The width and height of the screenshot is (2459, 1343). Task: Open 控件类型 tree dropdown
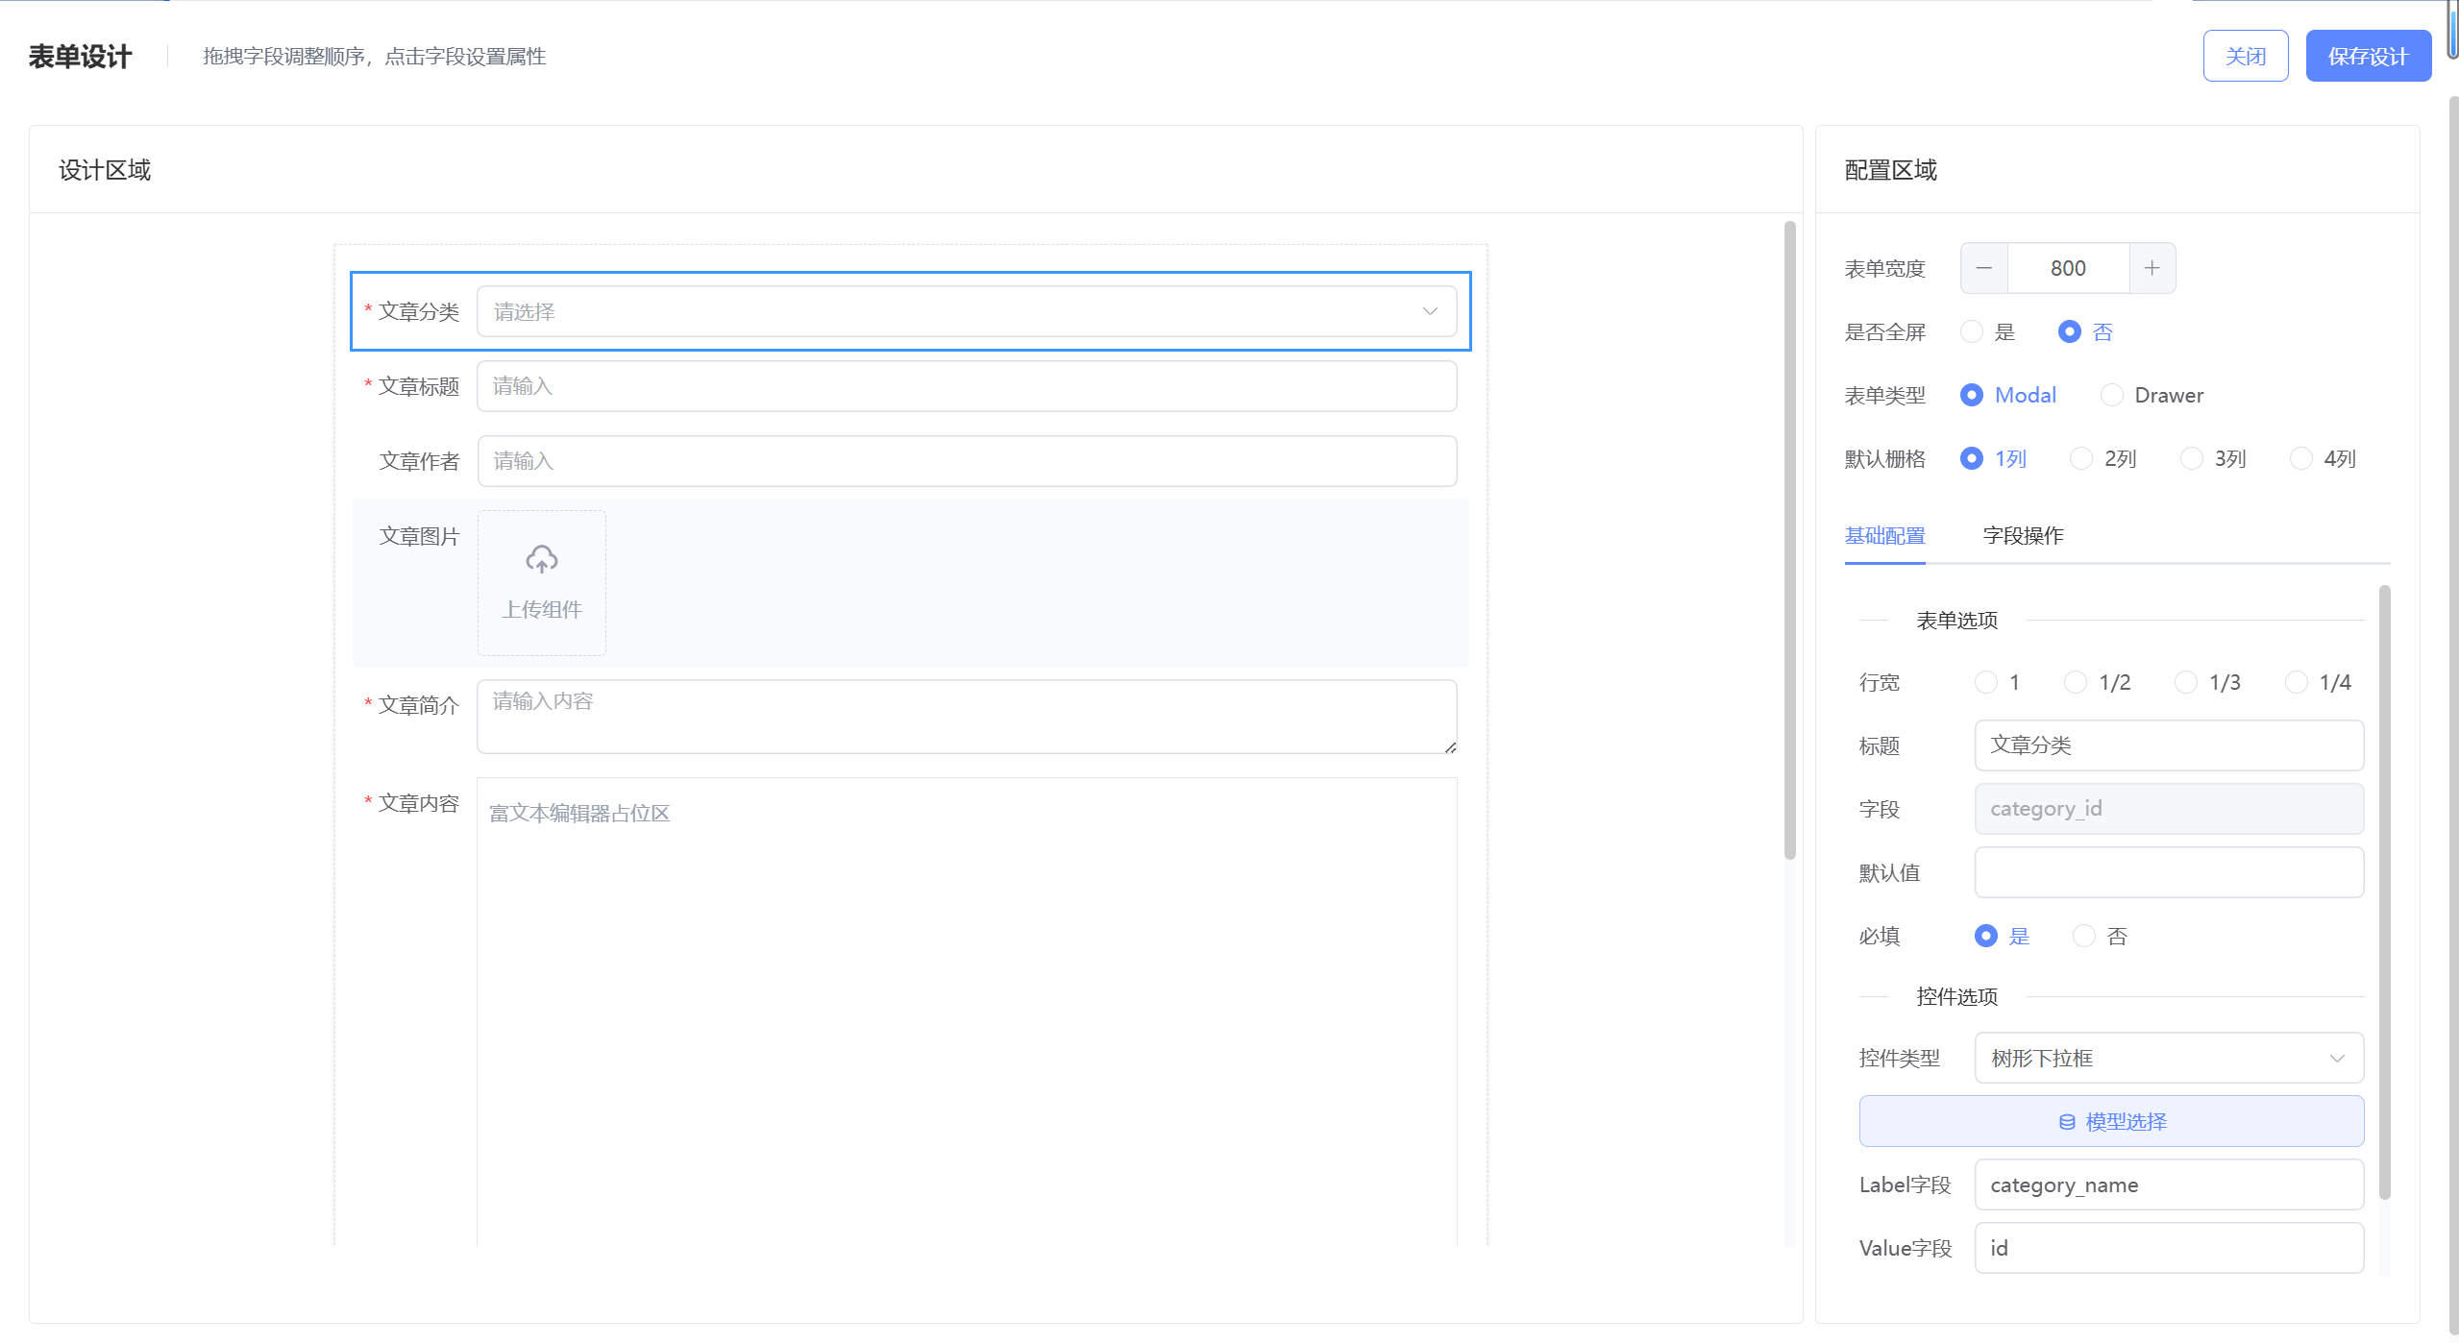pyautogui.click(x=2168, y=1058)
